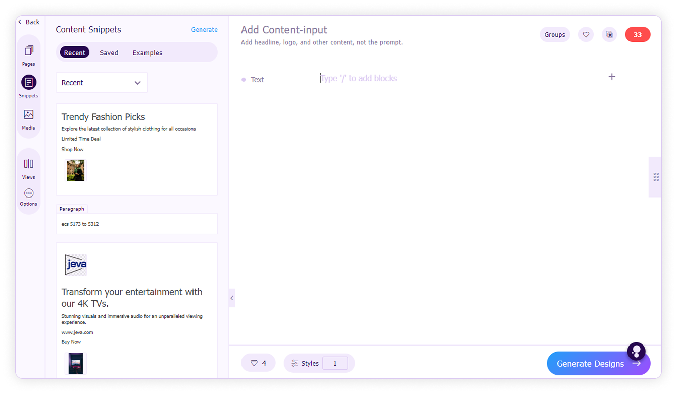Switch to the Recent tab
The height and width of the screenshot is (394, 677).
click(75, 53)
